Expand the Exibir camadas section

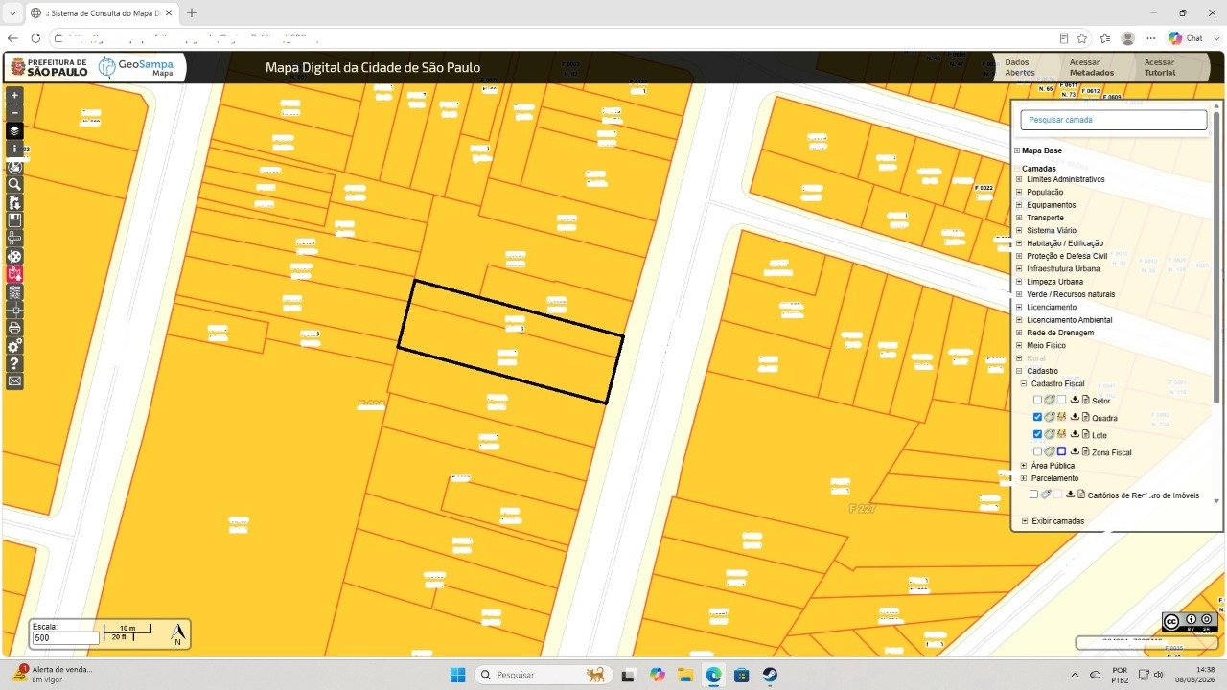pyautogui.click(x=1024, y=521)
